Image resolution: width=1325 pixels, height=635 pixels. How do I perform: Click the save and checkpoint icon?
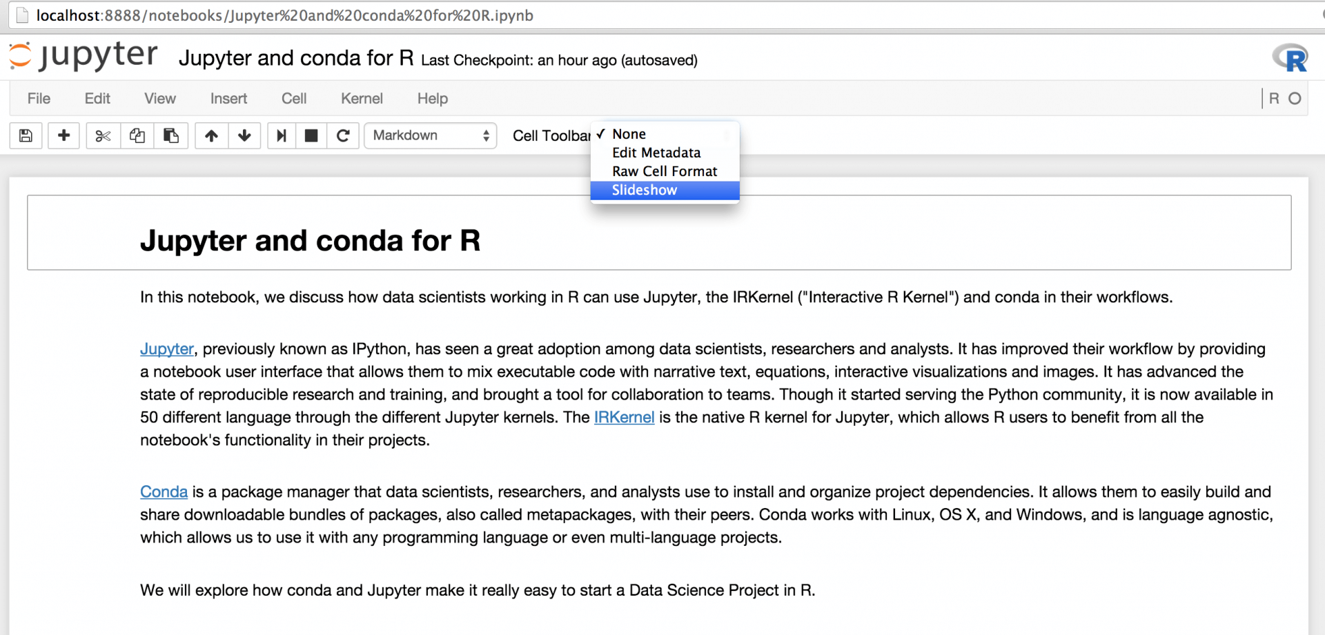pos(26,136)
